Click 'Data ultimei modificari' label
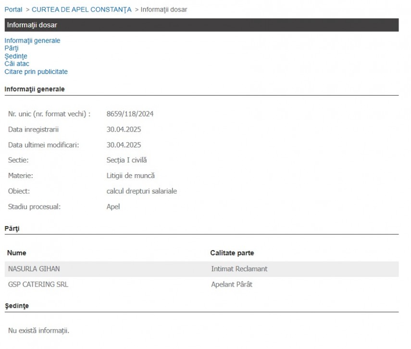The image size is (411, 349). point(44,145)
